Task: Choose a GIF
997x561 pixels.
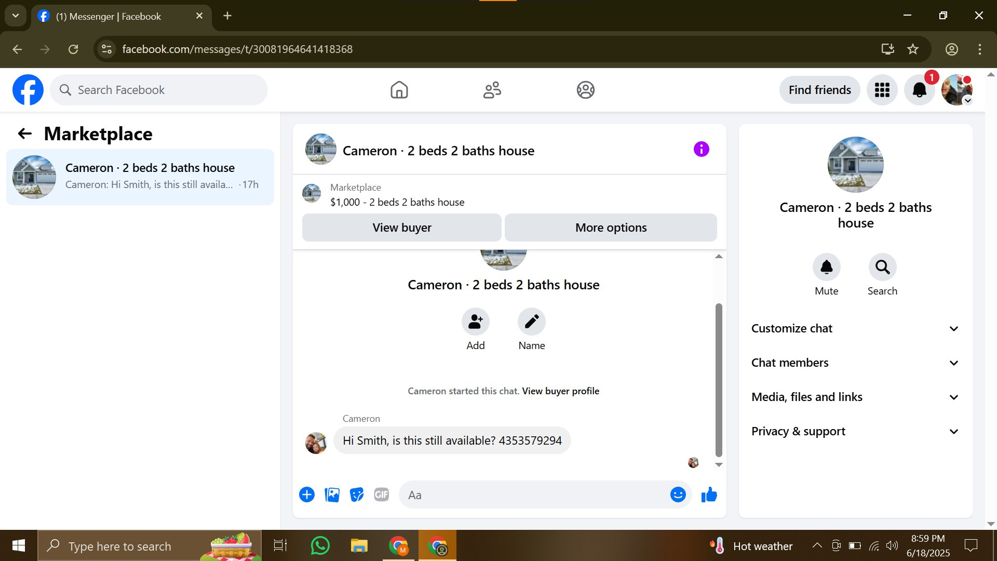Action: point(382,495)
